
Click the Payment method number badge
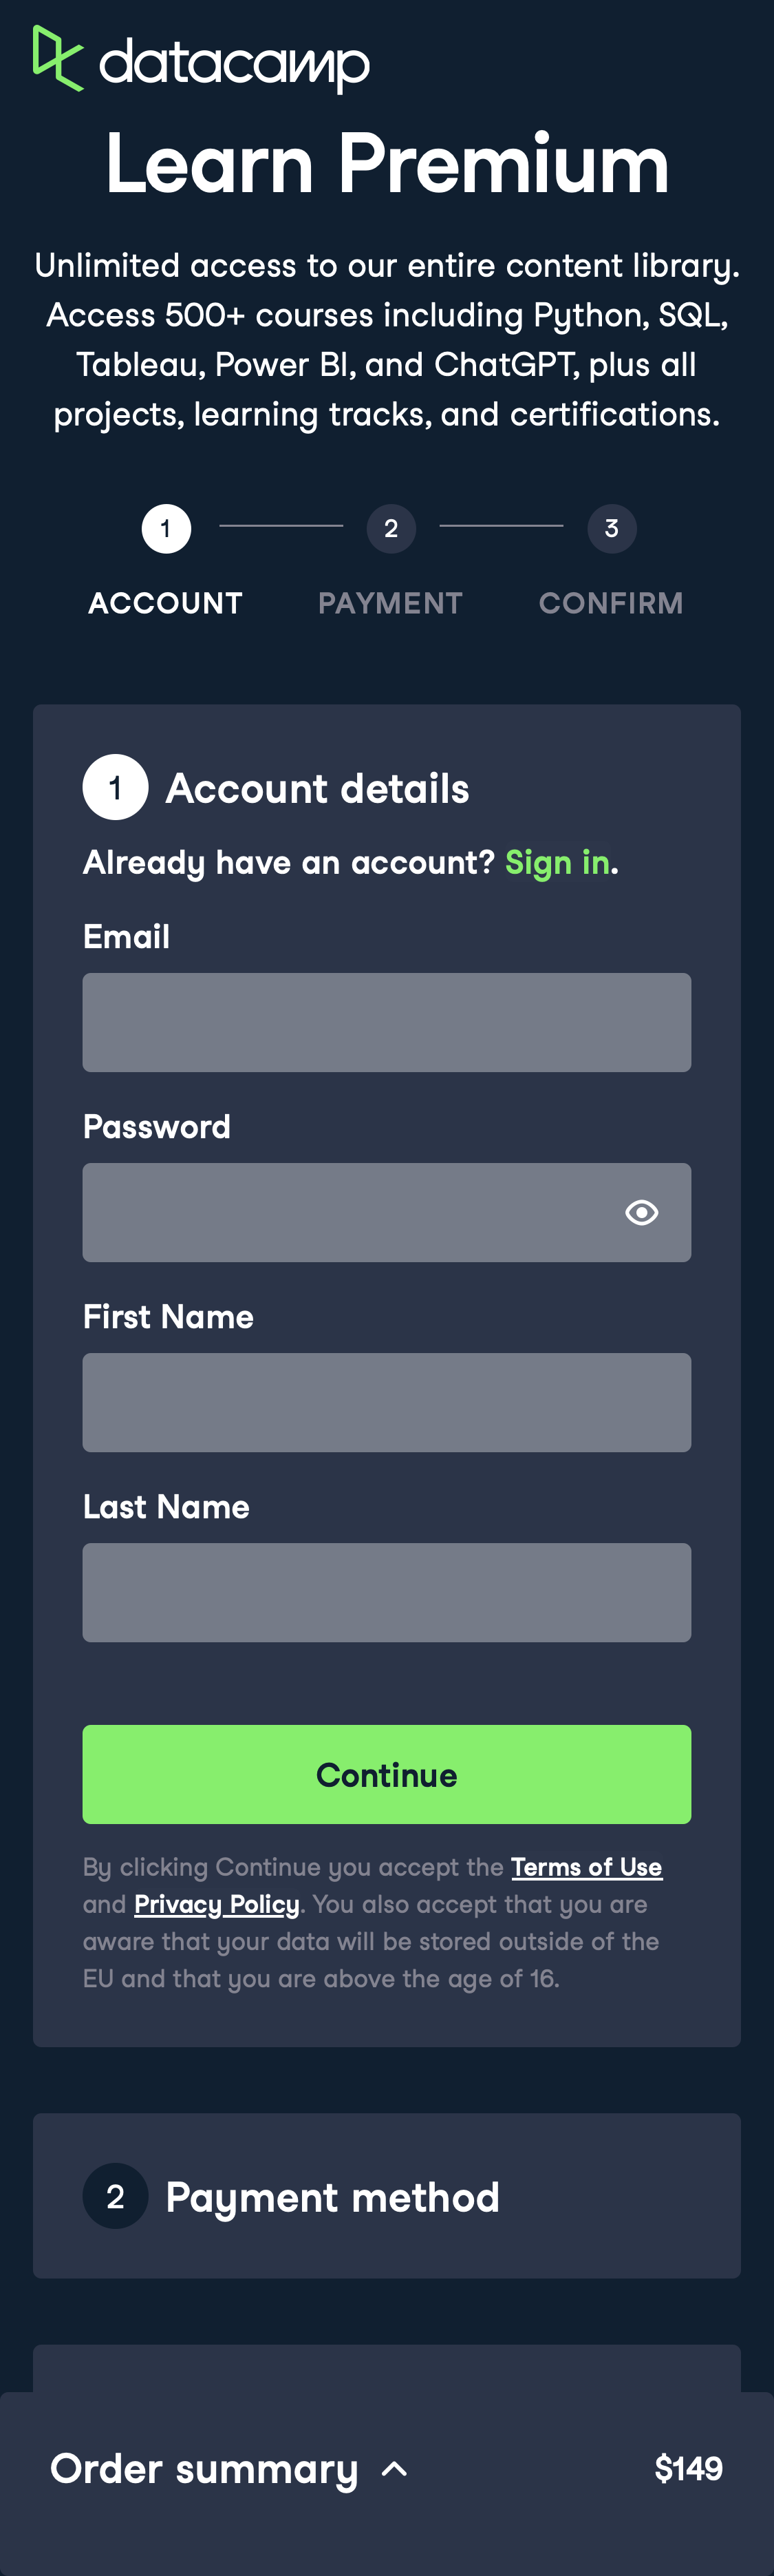(115, 2196)
